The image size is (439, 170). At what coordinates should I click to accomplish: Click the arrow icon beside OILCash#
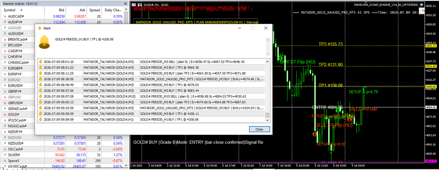click(4, 149)
